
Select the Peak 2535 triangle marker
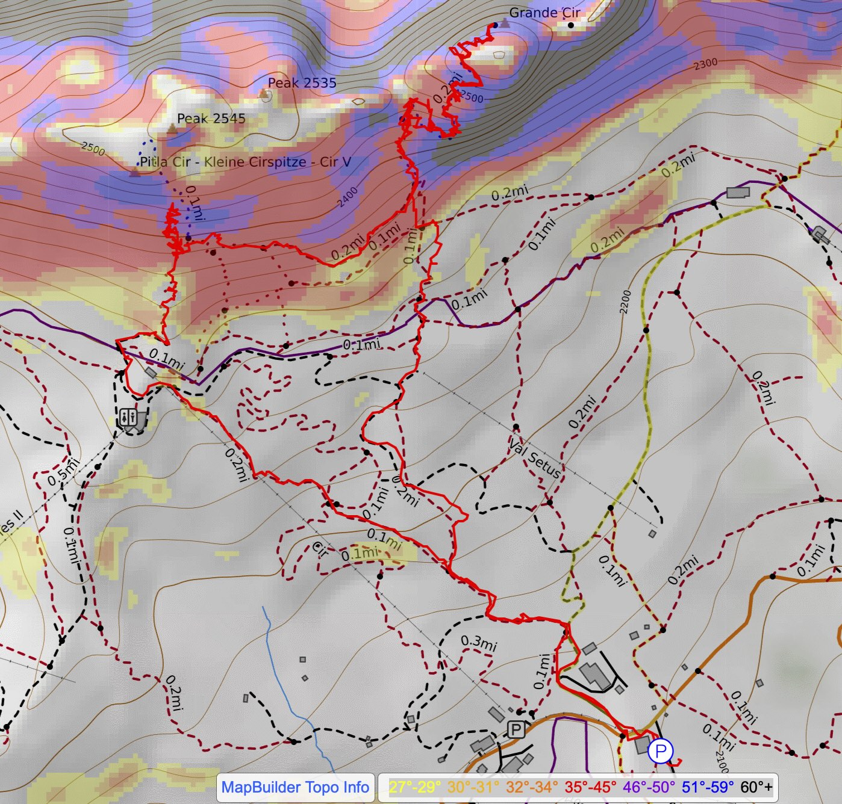263,93
